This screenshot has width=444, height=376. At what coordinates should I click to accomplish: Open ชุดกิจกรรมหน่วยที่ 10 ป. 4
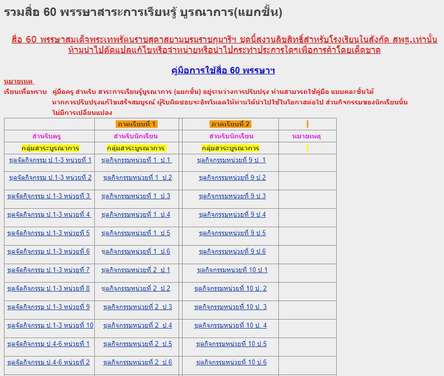pos(230,325)
